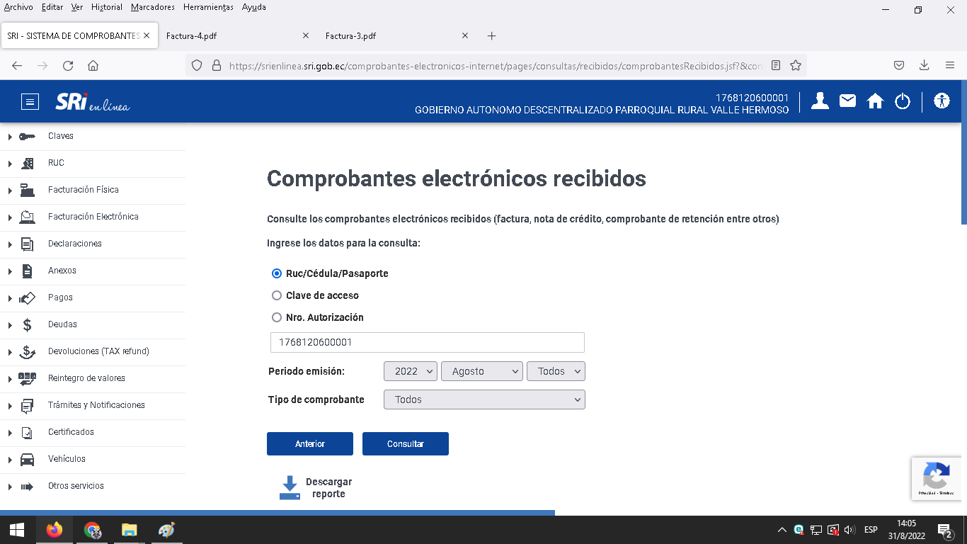Open the Historial menu
The image size is (967, 544).
tap(107, 7)
